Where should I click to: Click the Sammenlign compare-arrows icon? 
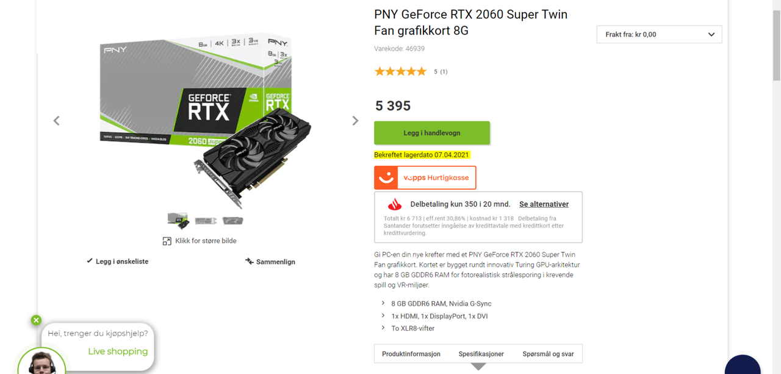coord(248,261)
